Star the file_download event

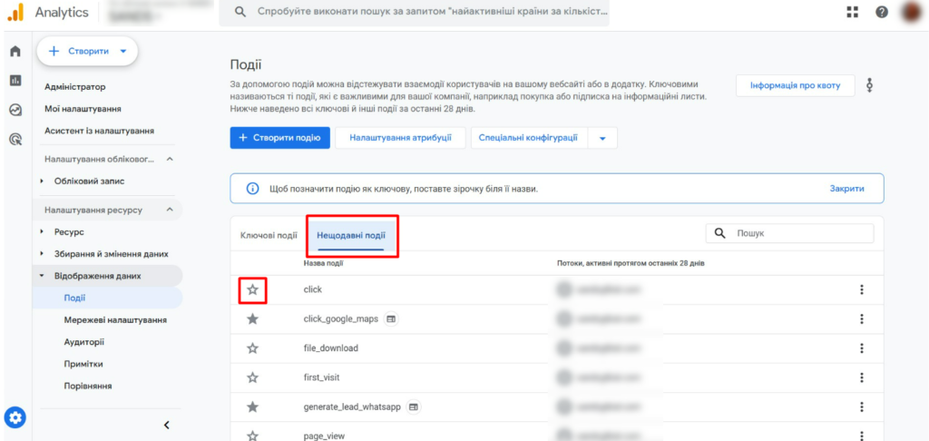point(253,348)
